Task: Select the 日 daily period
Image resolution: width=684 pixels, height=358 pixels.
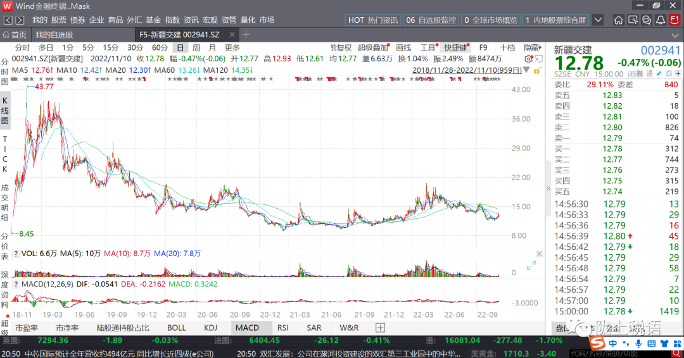Action: 180,48
